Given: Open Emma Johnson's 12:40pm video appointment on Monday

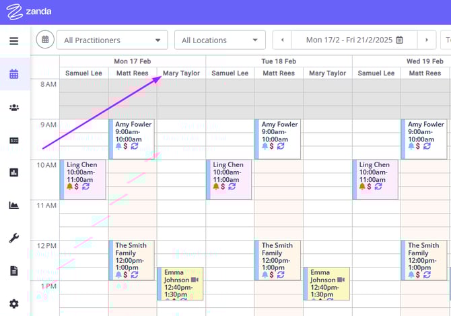Looking at the screenshot, I should click(181, 283).
